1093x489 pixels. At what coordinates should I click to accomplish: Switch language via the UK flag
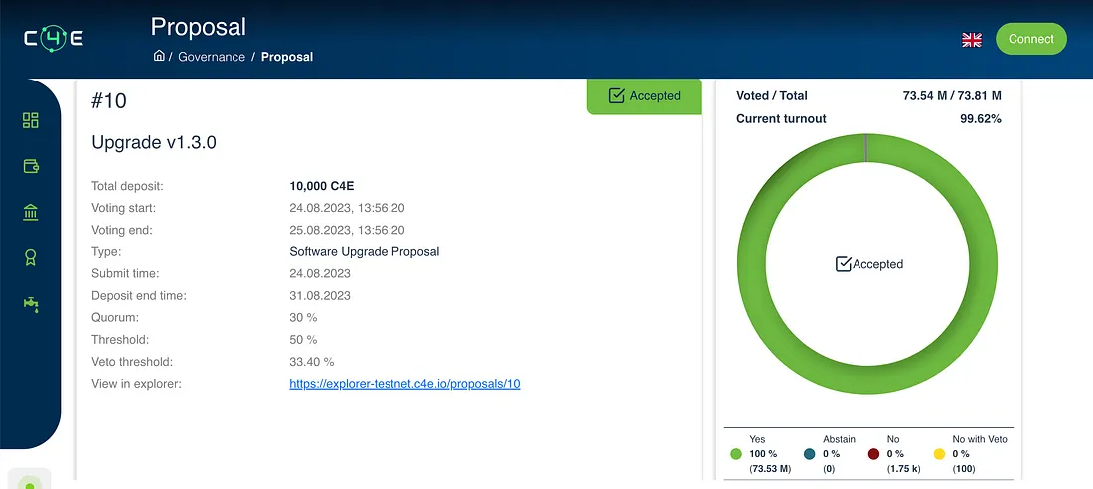click(972, 40)
